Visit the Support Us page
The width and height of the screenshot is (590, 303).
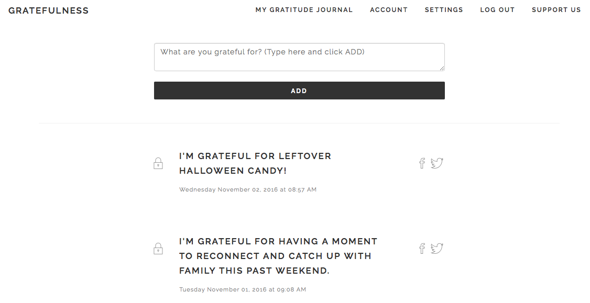(556, 10)
